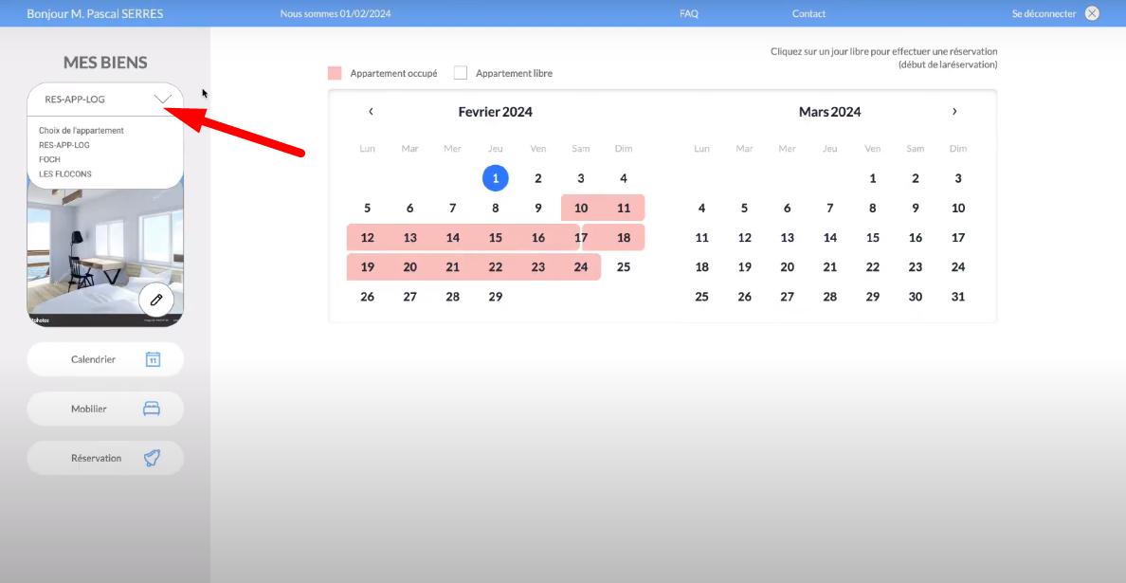
Task: Click the X icon beside Se déconnecter
Action: 1092,13
